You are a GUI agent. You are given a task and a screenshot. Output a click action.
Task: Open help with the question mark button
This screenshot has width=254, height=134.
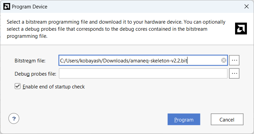14,118
